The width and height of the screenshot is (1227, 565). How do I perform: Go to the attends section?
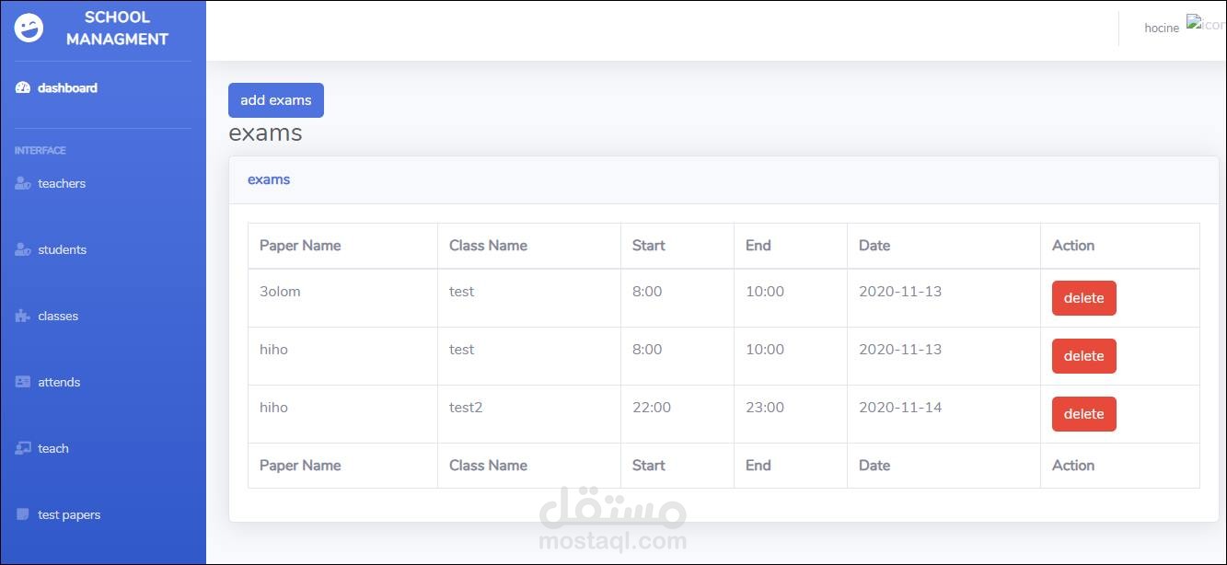coord(59,383)
